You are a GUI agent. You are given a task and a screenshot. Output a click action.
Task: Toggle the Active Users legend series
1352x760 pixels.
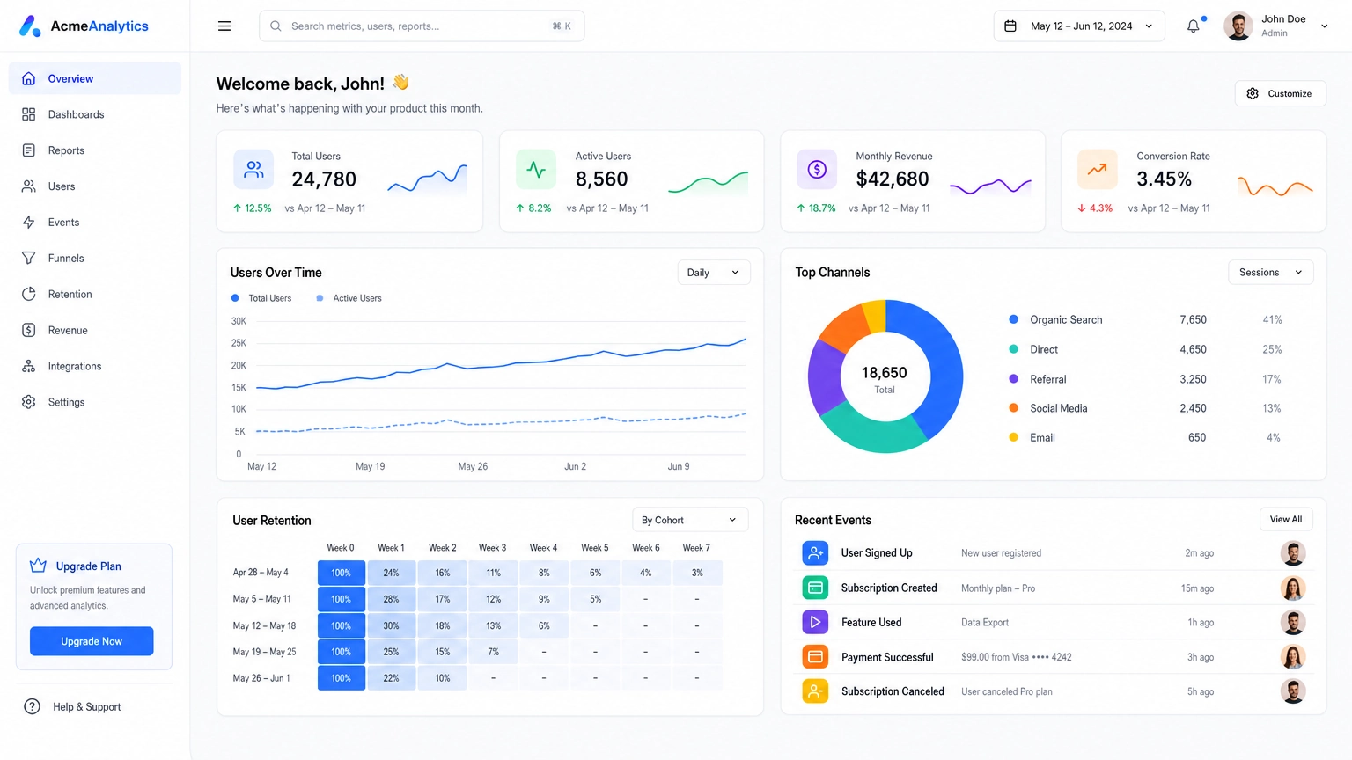coord(349,298)
